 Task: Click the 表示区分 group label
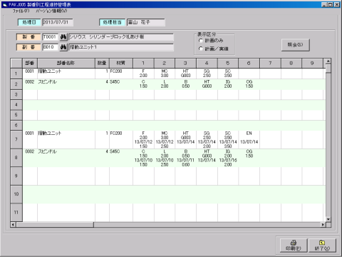(207, 34)
